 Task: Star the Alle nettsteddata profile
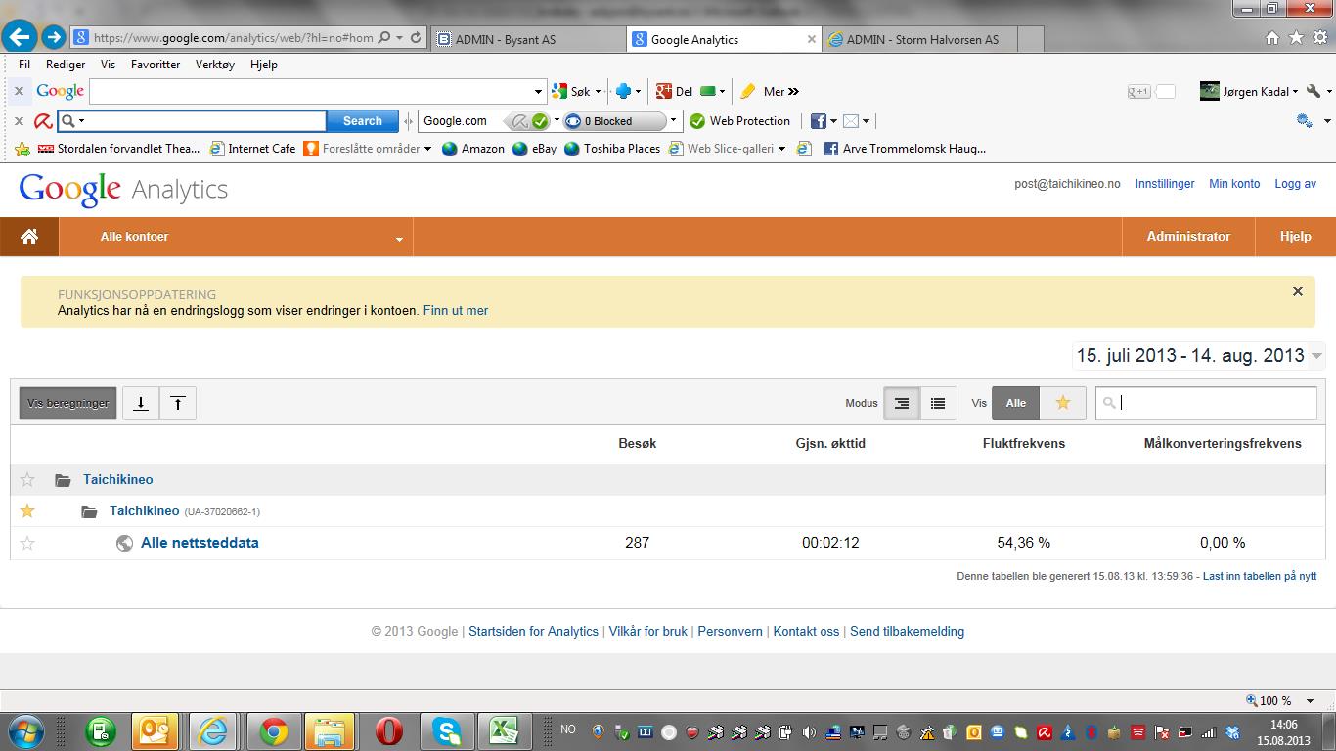[27, 543]
